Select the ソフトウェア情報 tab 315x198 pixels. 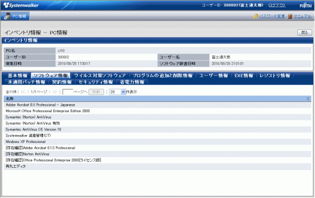(x=51, y=76)
